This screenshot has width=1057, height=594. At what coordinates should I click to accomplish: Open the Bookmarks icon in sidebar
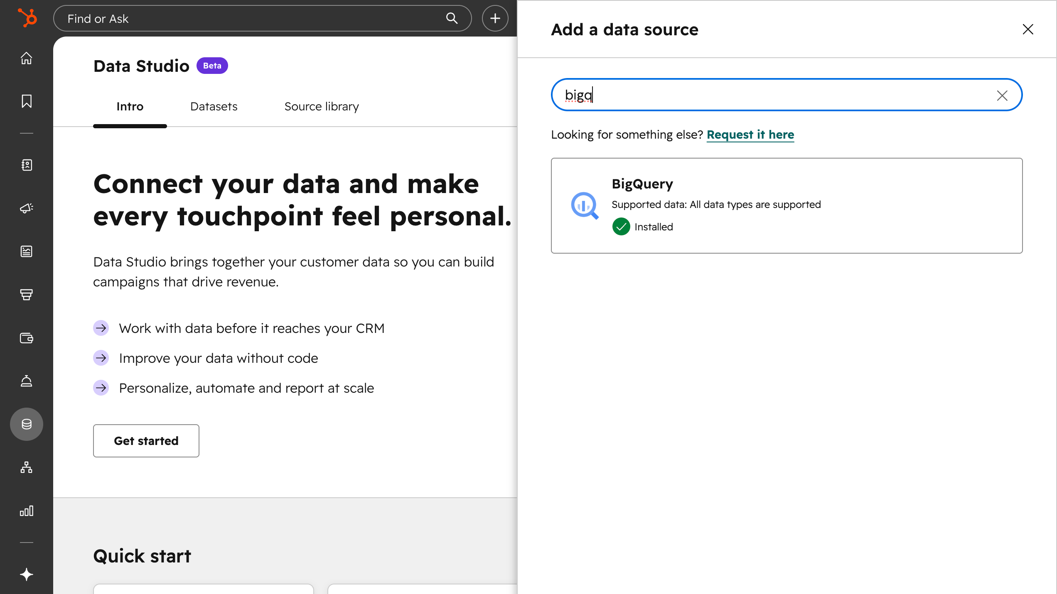[27, 101]
